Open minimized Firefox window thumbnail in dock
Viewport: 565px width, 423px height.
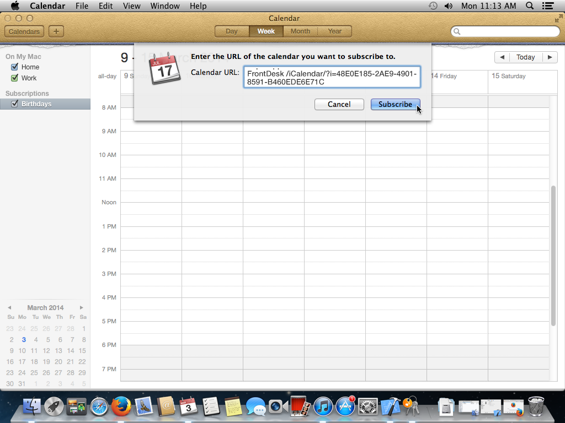point(514,407)
